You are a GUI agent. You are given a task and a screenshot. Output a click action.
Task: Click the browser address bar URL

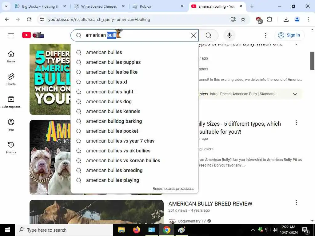99,19
